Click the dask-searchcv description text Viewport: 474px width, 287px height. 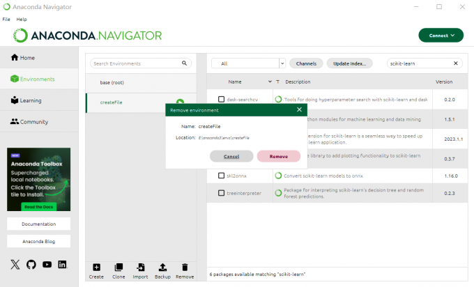pyautogui.click(x=355, y=100)
